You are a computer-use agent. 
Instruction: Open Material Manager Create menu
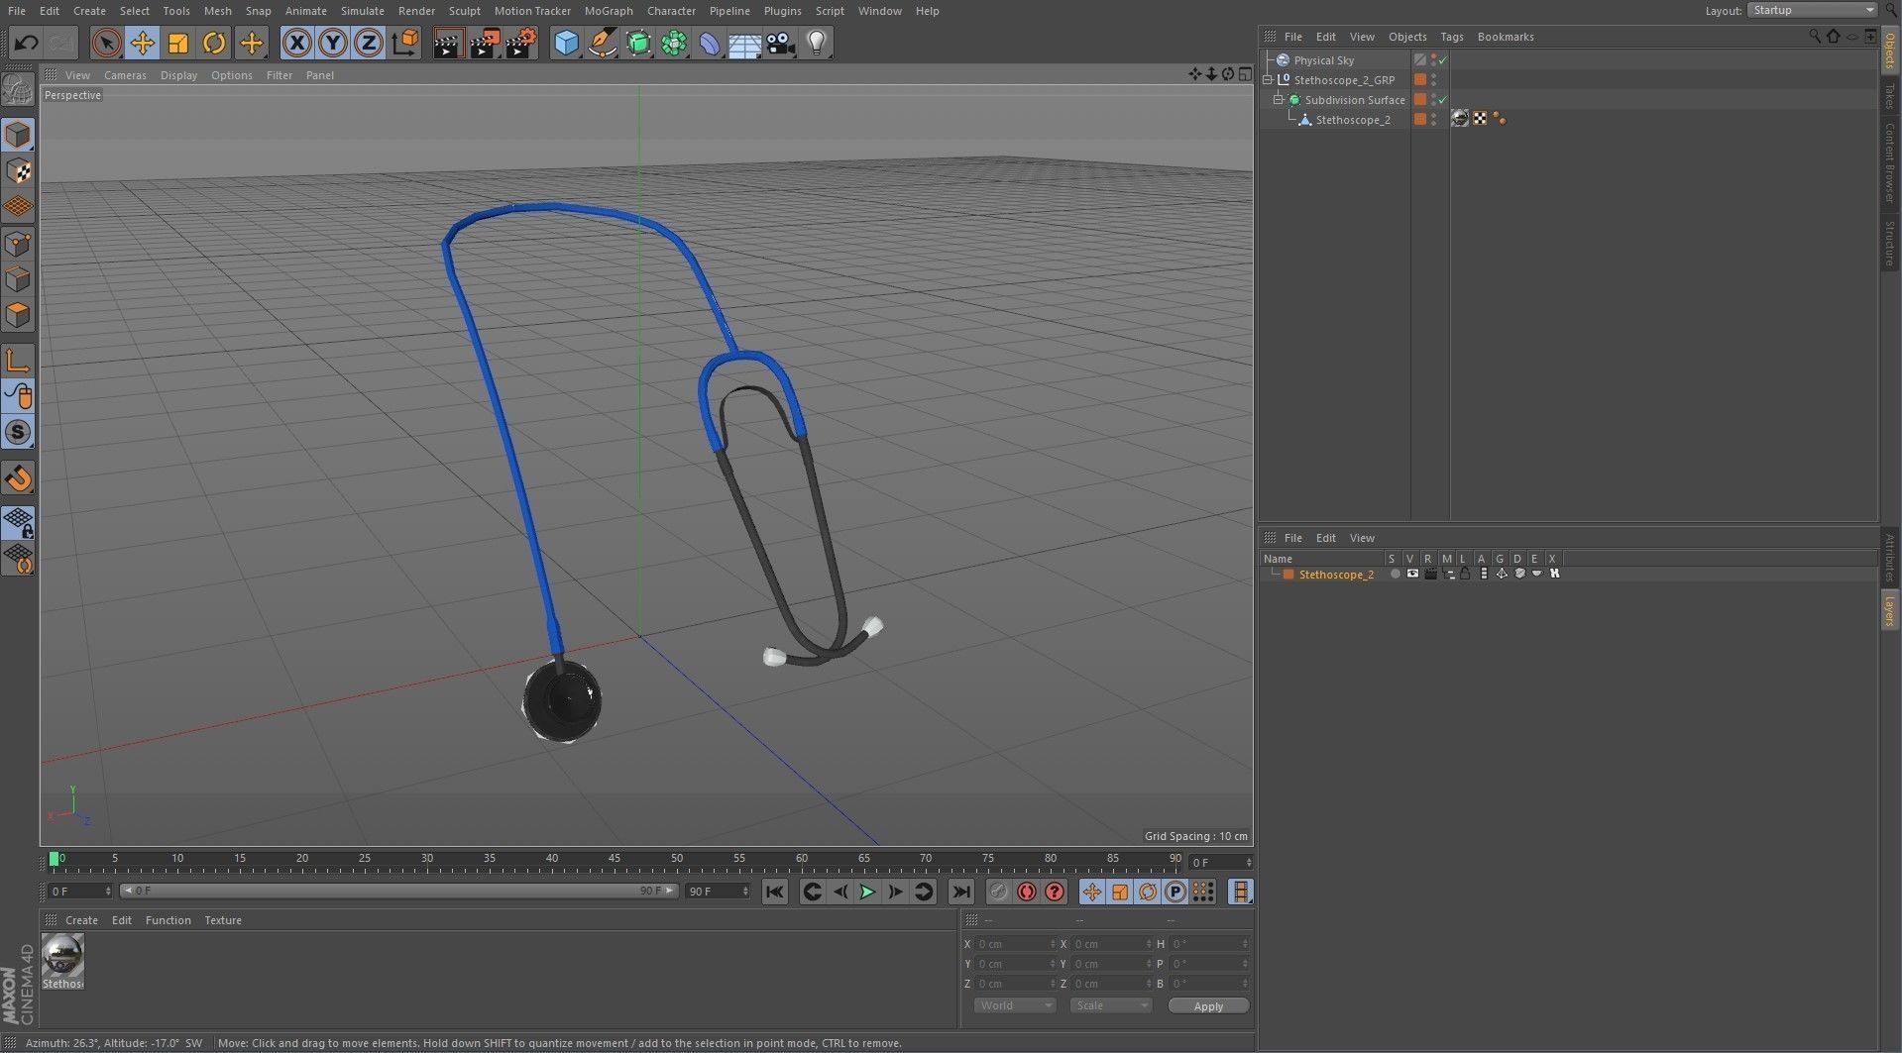tap(81, 920)
